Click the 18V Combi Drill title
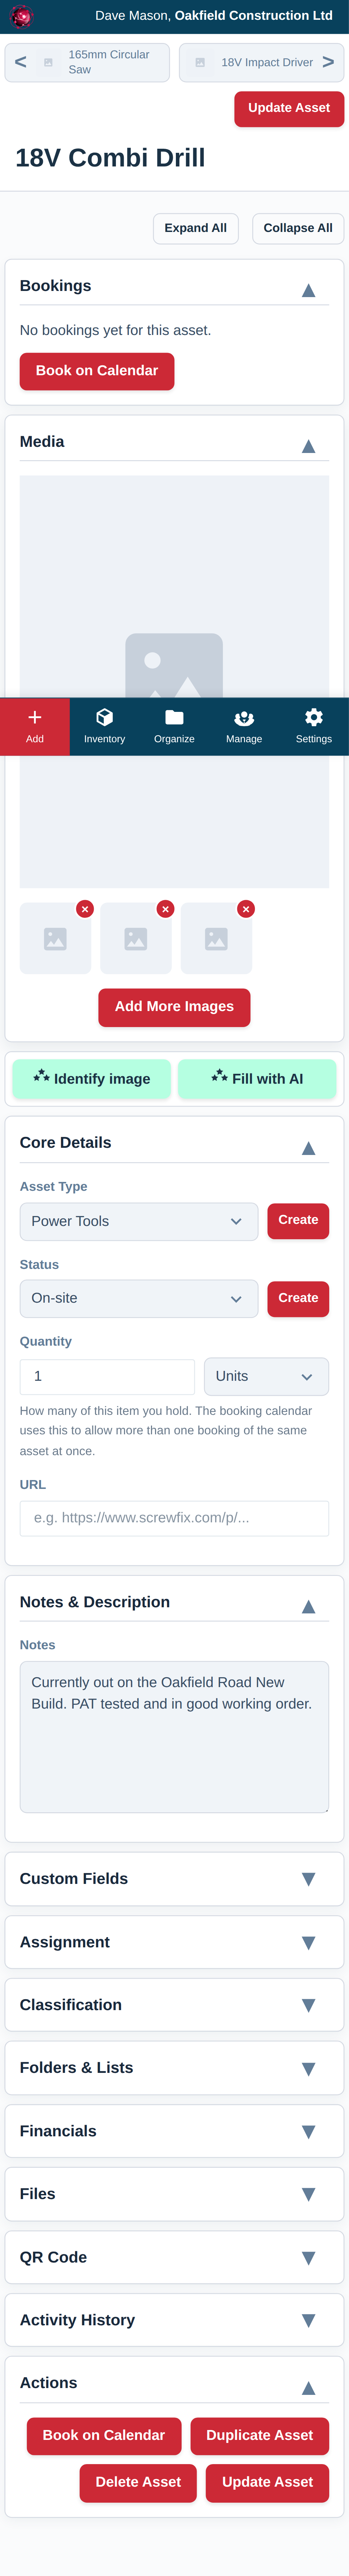The height and width of the screenshot is (2576, 349). click(110, 158)
